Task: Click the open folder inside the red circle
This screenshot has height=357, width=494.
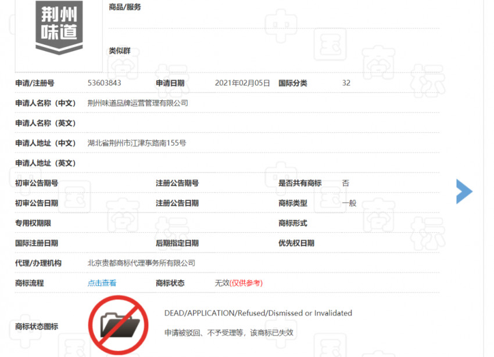Action: [x=119, y=323]
